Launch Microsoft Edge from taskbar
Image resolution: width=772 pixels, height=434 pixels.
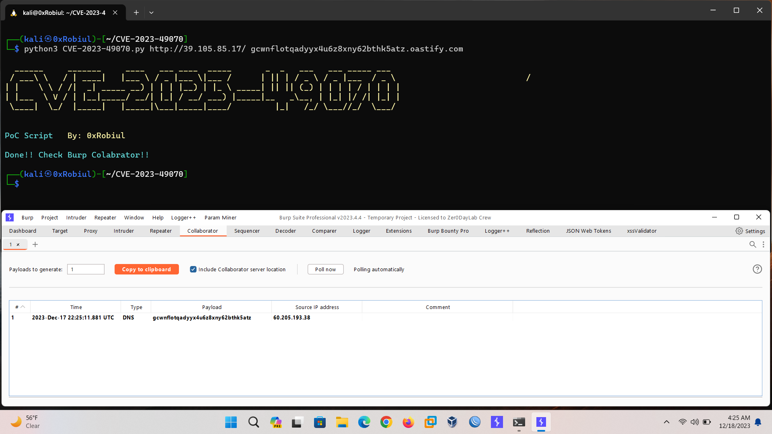(x=364, y=422)
